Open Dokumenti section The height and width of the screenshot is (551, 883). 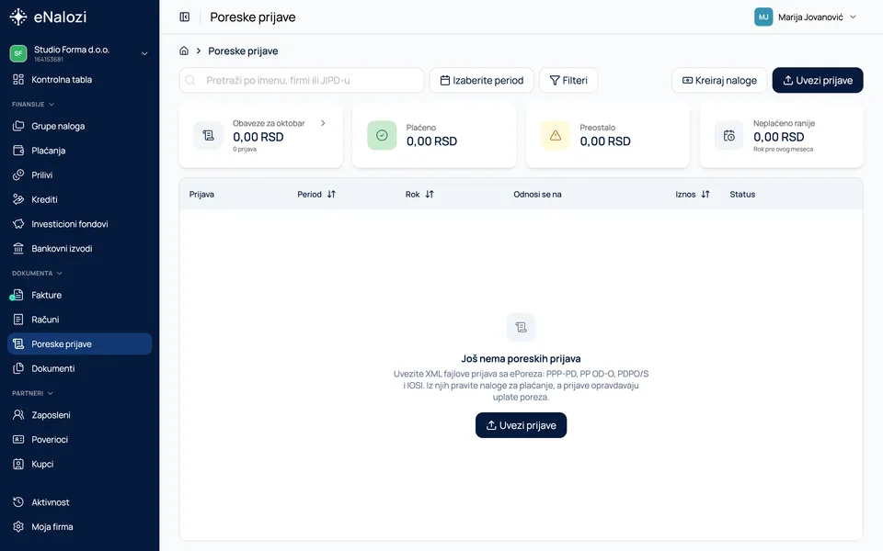[x=79, y=369]
